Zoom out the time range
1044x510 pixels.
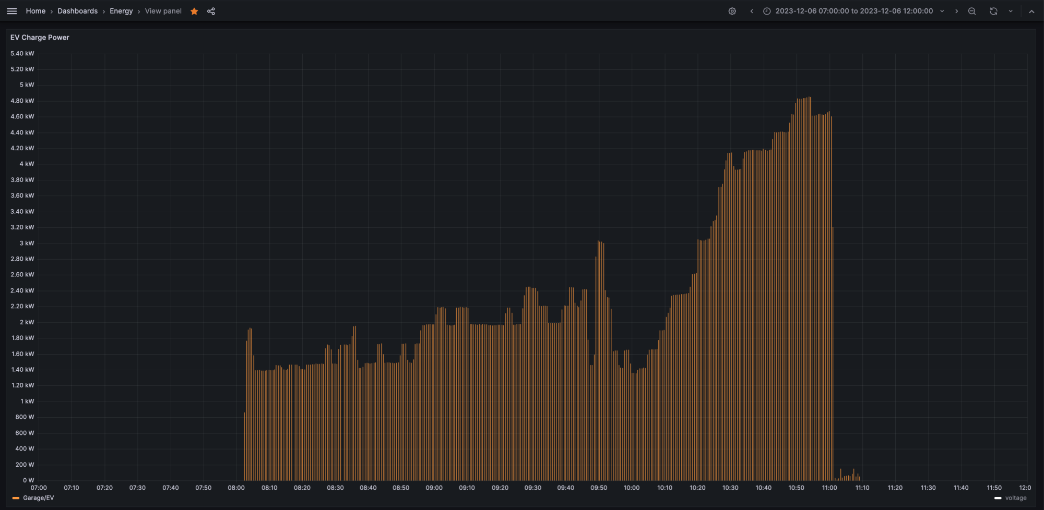[x=972, y=11]
